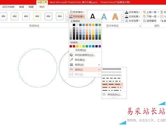The height and width of the screenshot is (125, 166).
Task: Open the 审阅 tab
Action: (x=22, y=7)
